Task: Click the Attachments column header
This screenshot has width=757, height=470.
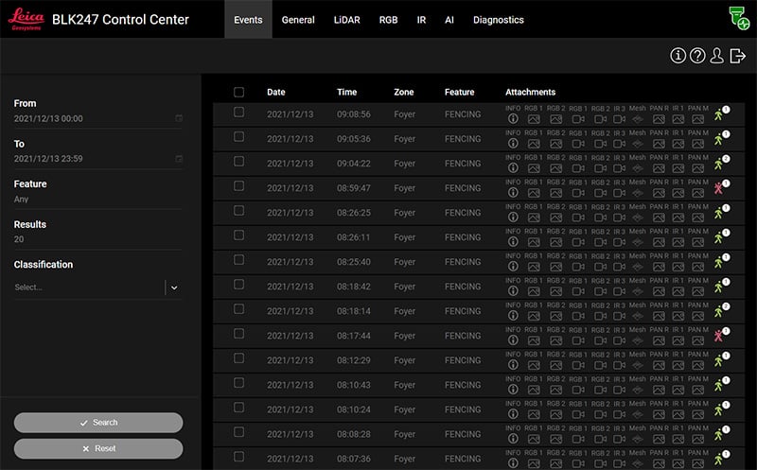Action: click(x=530, y=92)
